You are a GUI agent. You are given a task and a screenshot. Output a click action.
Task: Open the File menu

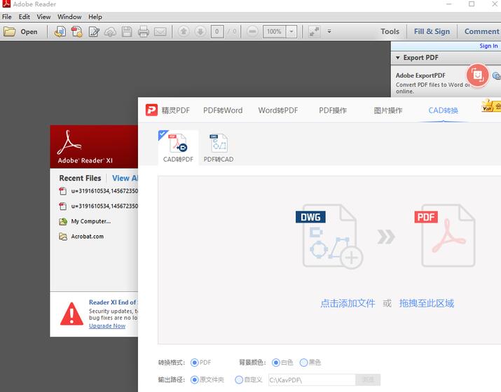tap(7, 17)
